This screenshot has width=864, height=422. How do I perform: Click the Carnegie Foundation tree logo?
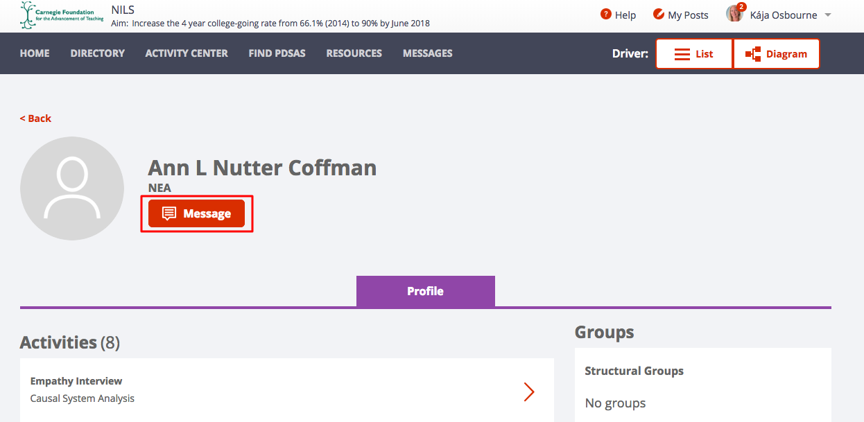[62, 15]
